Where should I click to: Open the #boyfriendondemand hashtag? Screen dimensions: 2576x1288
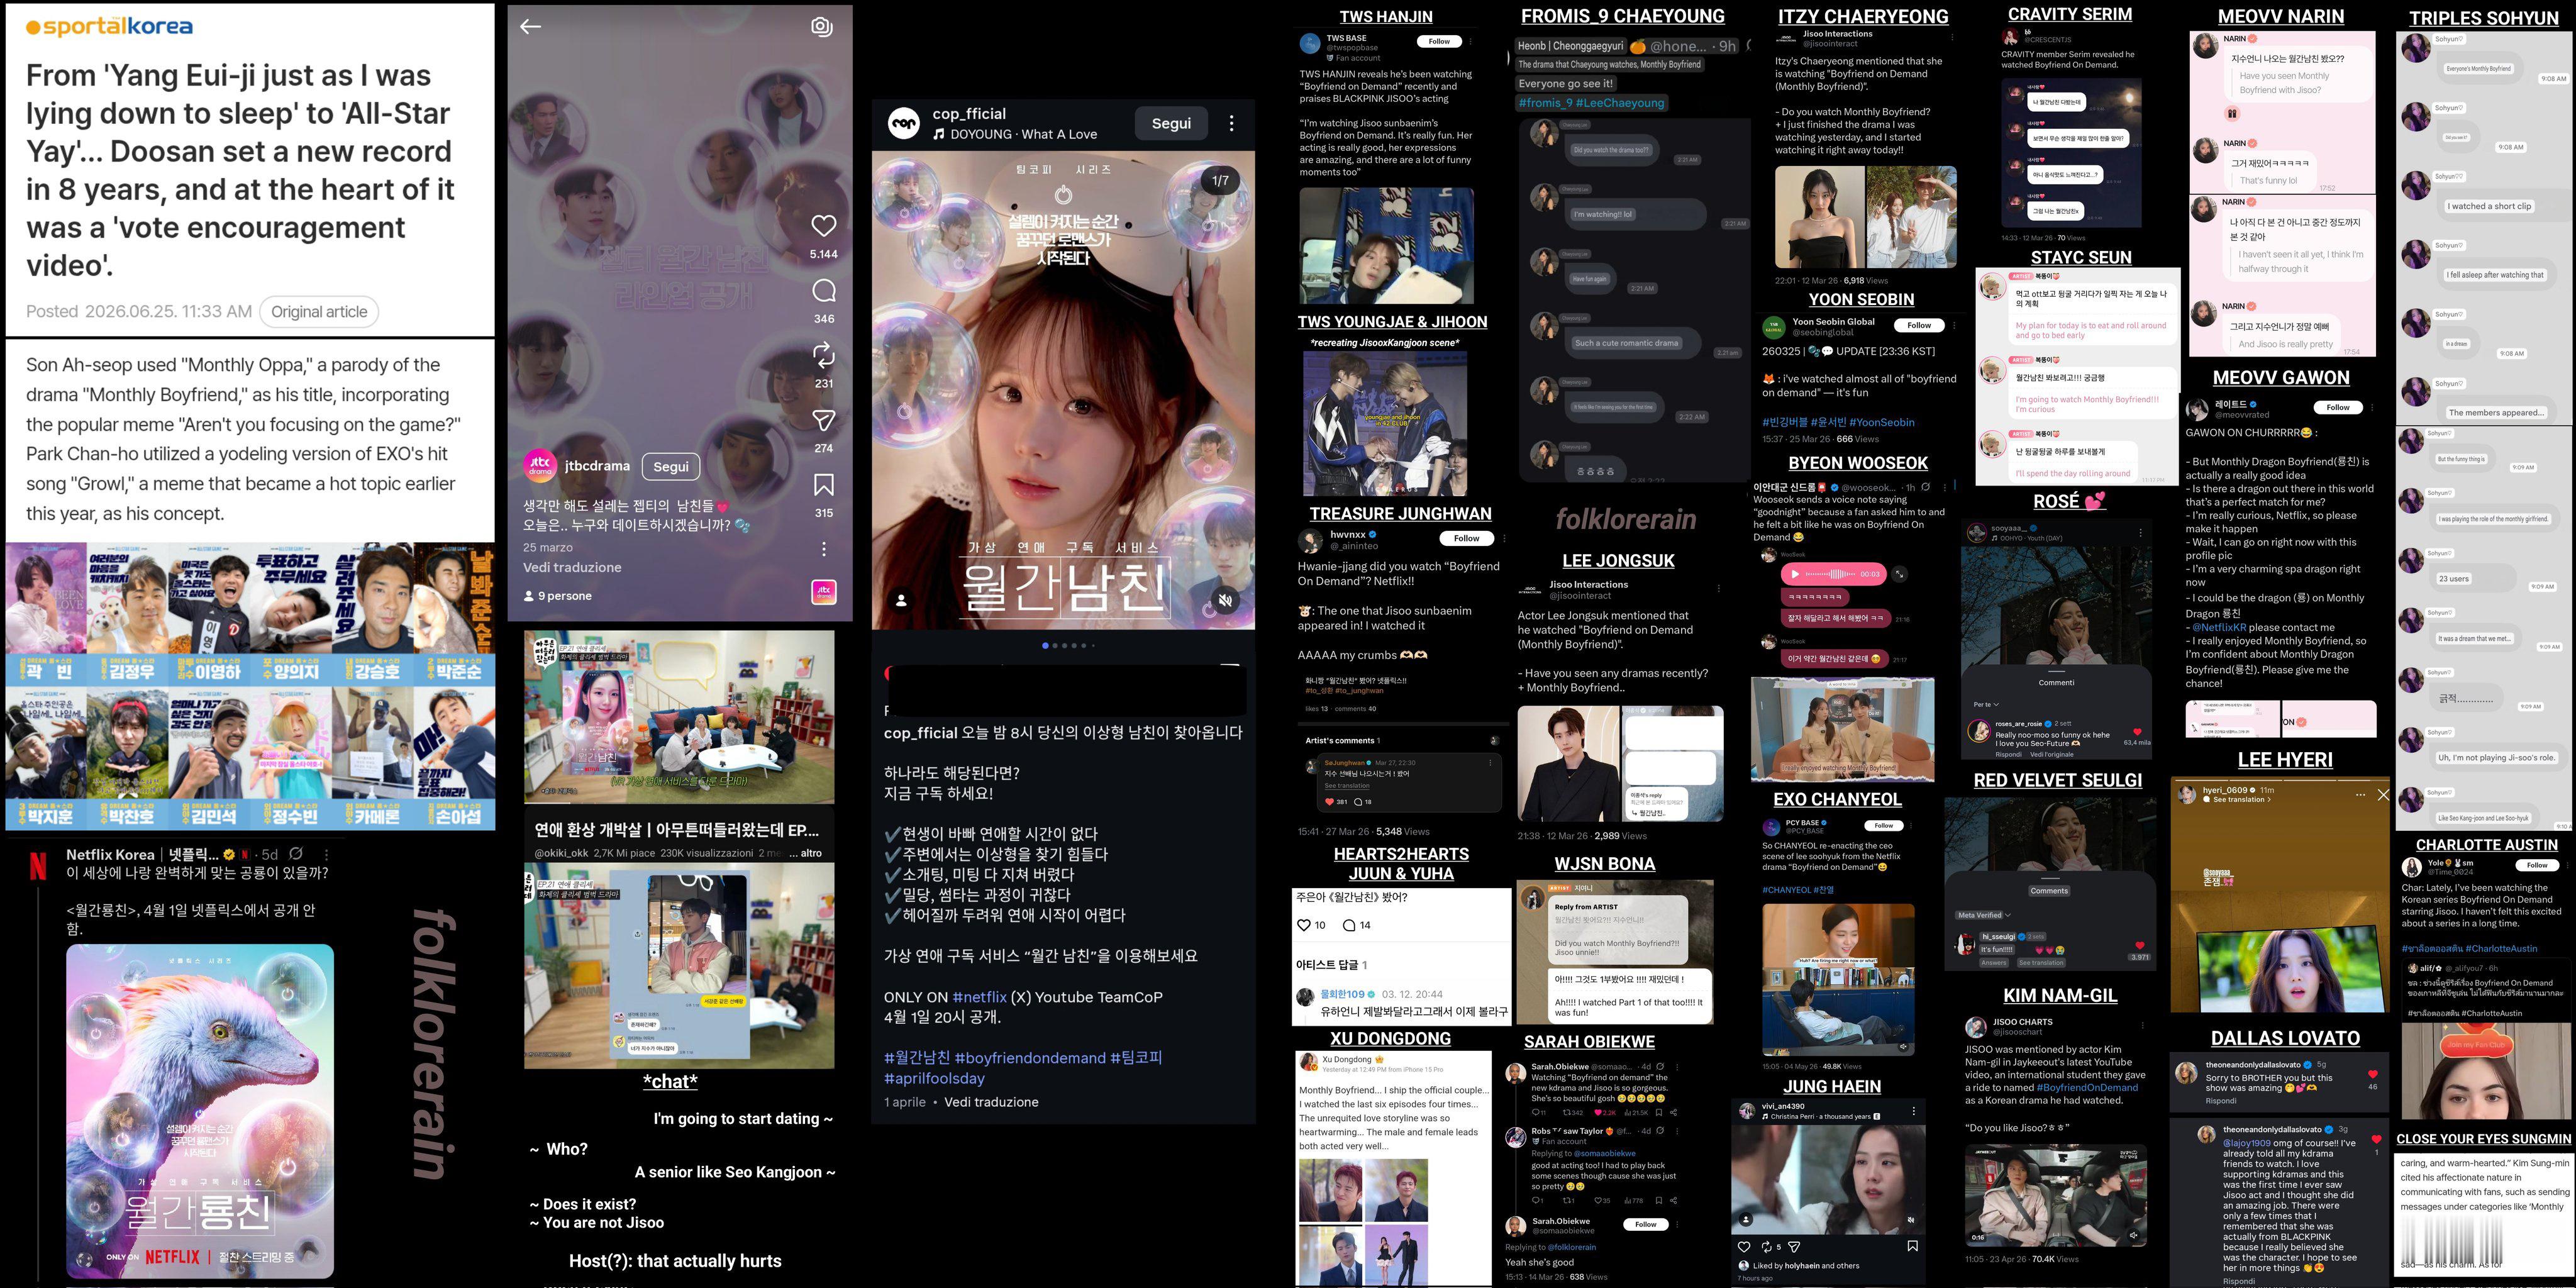point(1030,1058)
